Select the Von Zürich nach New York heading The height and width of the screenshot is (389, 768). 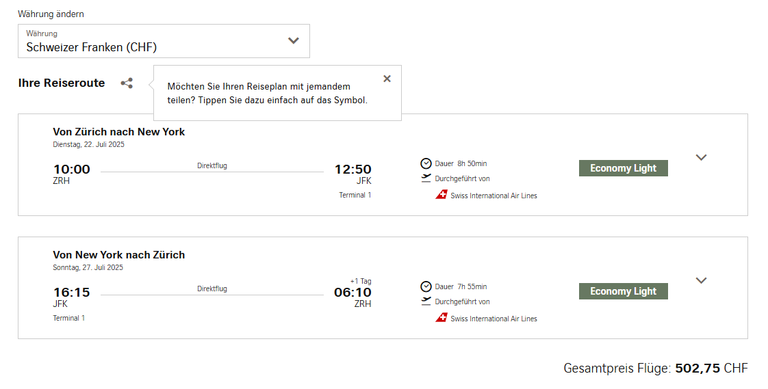pos(119,132)
